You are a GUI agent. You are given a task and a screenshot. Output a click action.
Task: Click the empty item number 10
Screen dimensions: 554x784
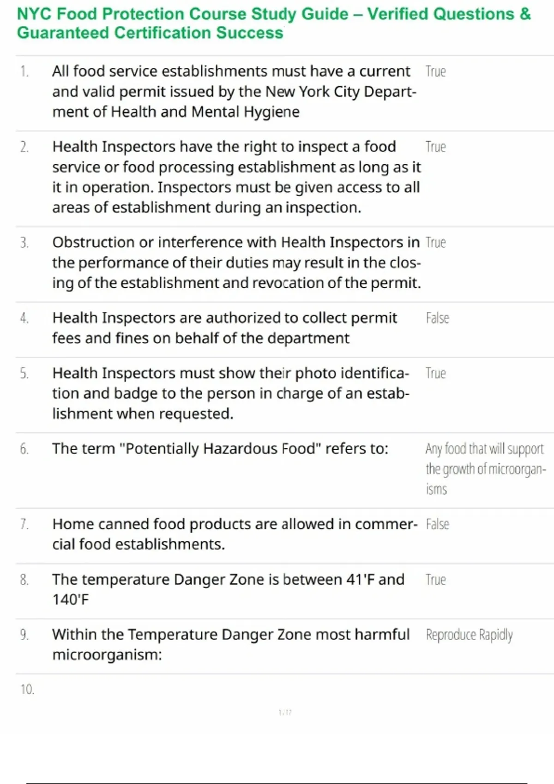tap(27, 689)
